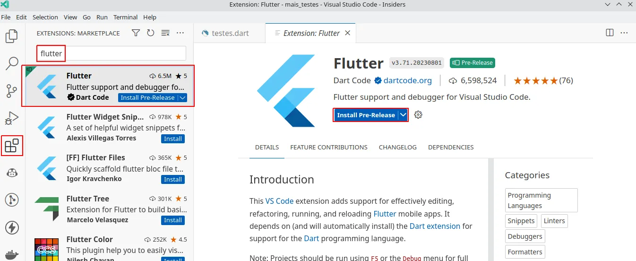636x261 pixels.
Task: Click the star rating with 76 reviews
Action: coord(543,80)
